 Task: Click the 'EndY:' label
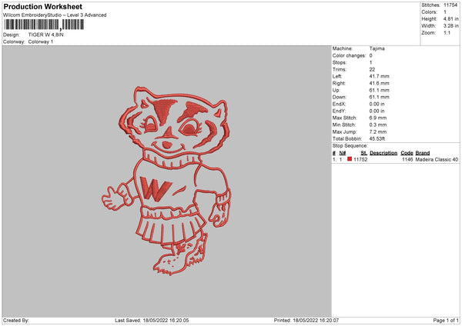click(x=339, y=111)
